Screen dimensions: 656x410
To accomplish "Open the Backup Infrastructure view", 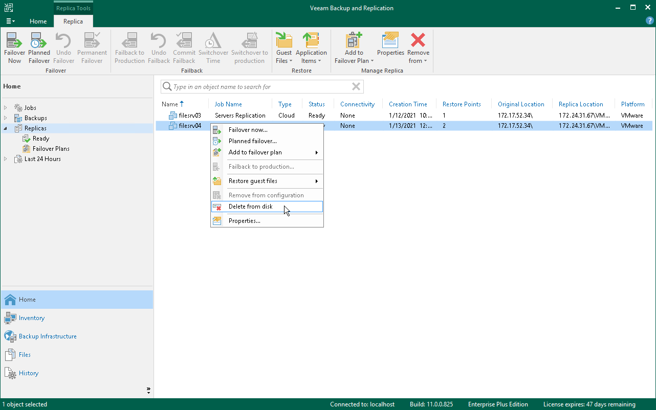I will pos(77,336).
